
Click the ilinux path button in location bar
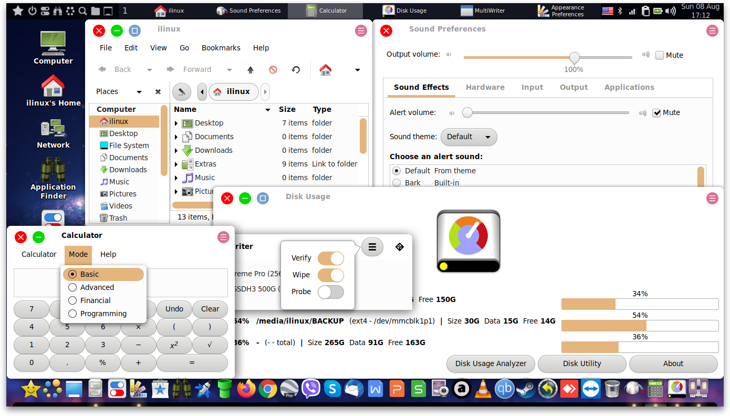(x=234, y=92)
